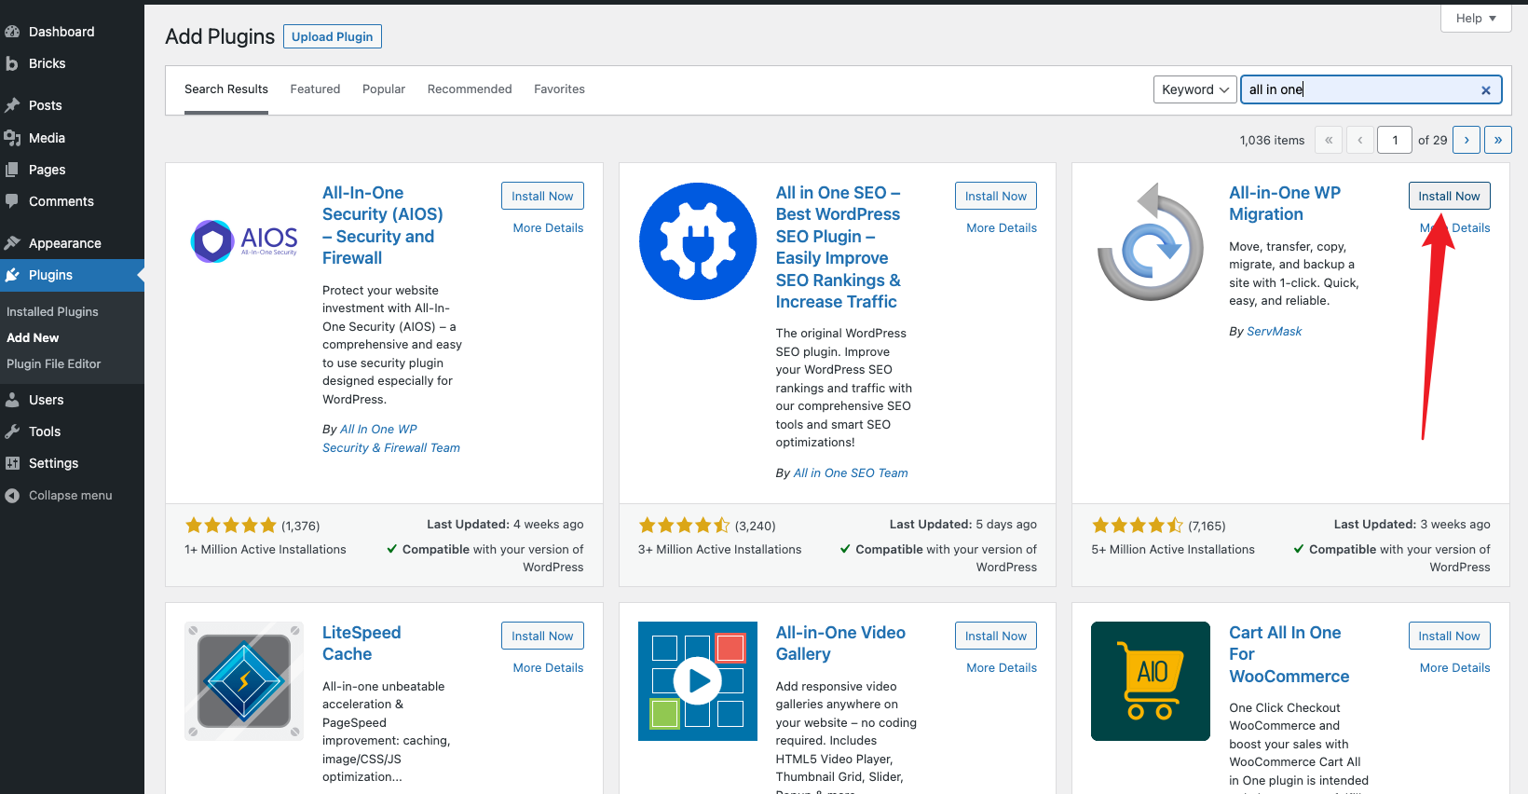Switch to the Popular plugins tab
The width and height of the screenshot is (1528, 794).
click(384, 89)
